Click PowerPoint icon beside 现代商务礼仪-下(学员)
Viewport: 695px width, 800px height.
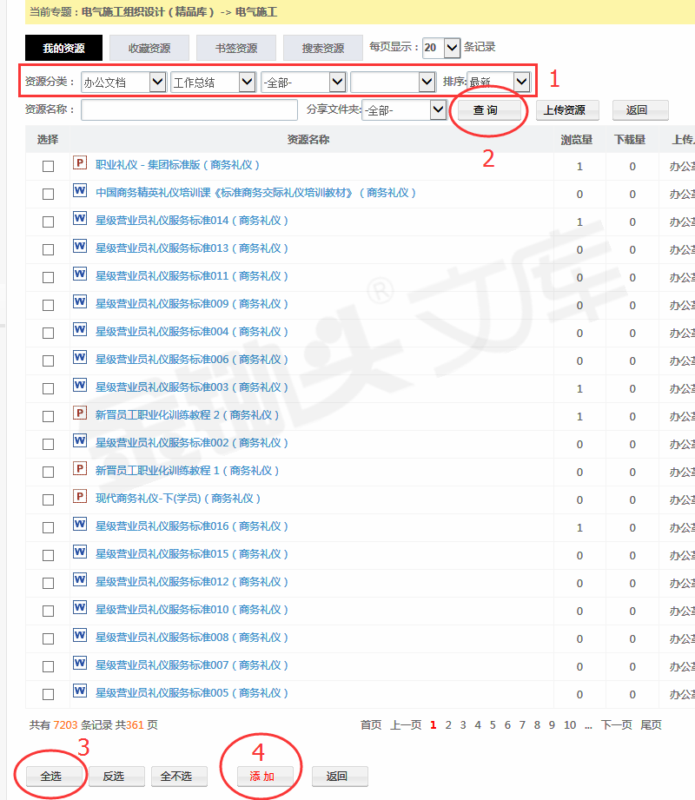click(x=80, y=497)
